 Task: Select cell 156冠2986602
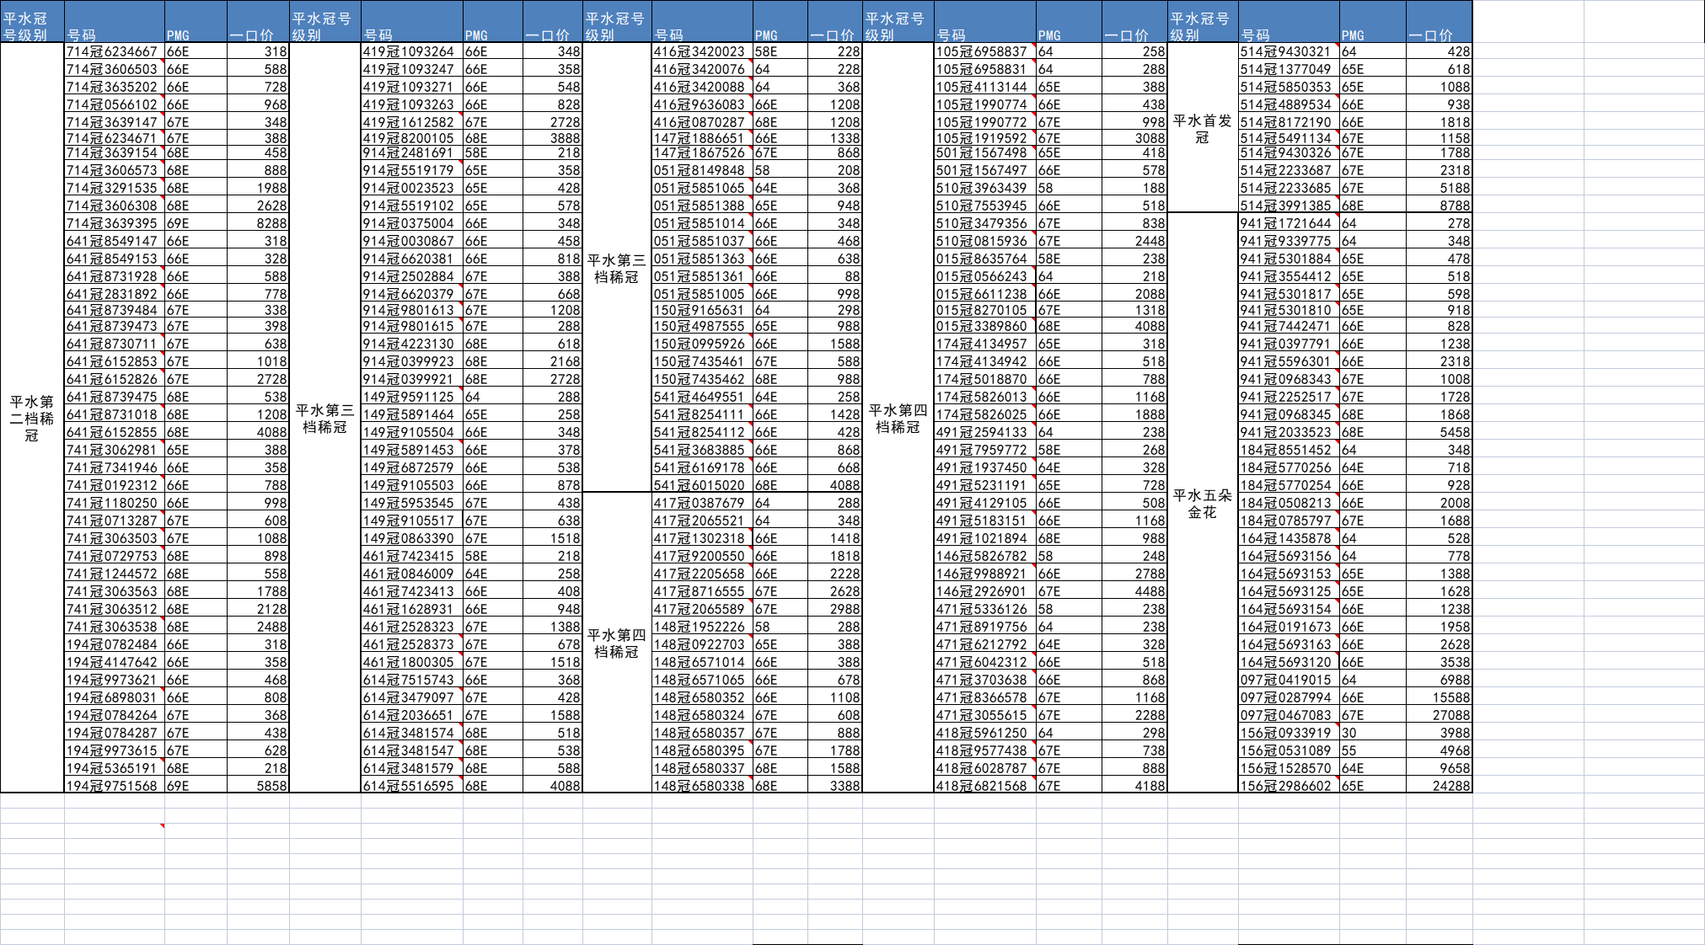click(x=1287, y=786)
